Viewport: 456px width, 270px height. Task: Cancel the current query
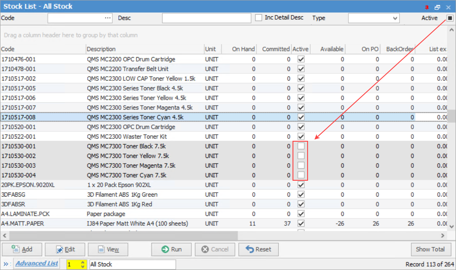pos(215,249)
